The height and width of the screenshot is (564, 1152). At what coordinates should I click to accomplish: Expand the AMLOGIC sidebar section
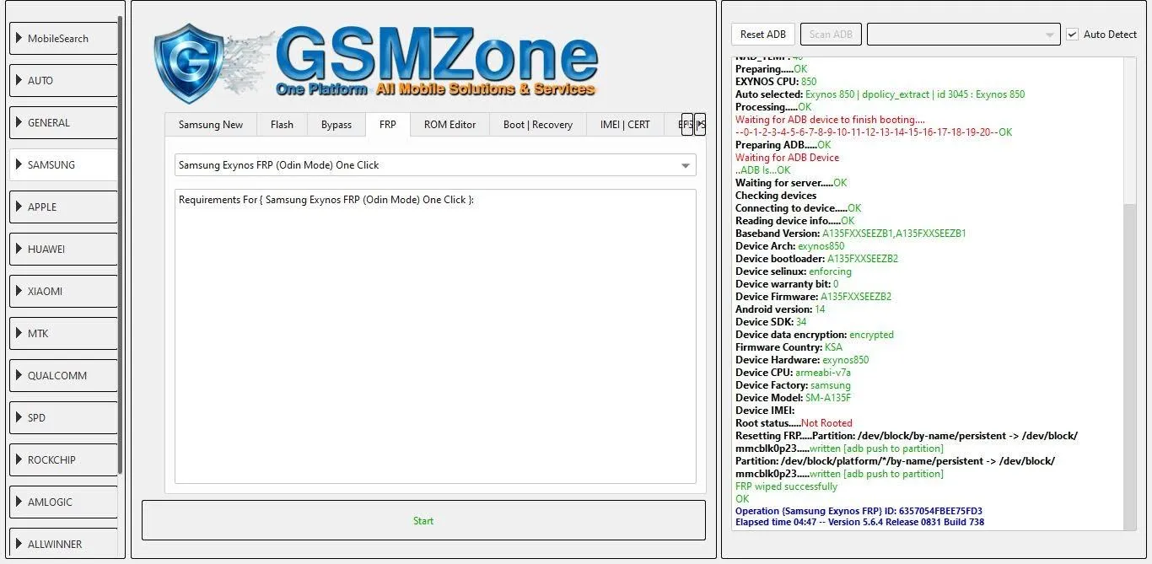pos(63,502)
